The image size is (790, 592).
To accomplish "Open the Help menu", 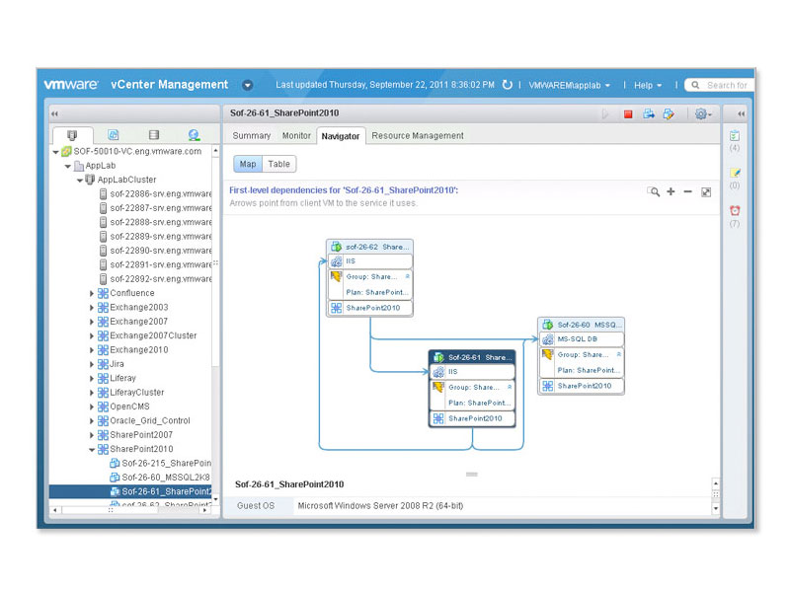I will (648, 85).
